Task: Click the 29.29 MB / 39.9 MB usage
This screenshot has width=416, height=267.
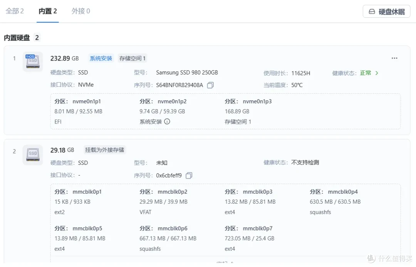Action: tap(163, 202)
